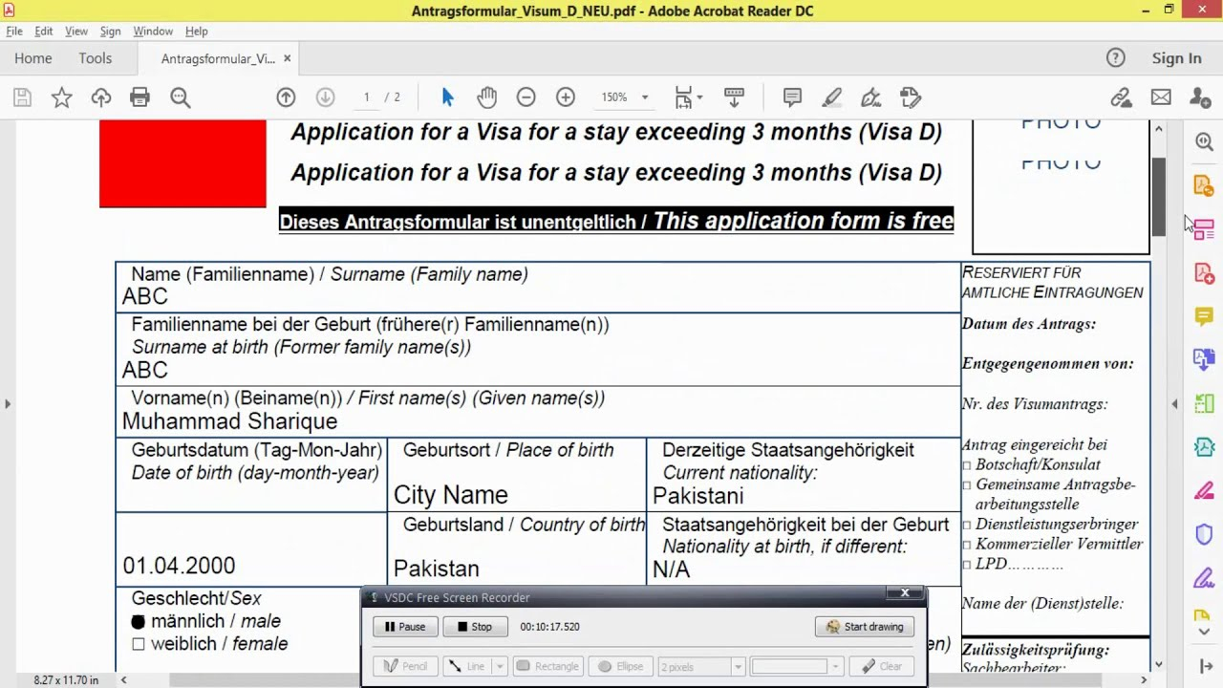Image resolution: width=1223 pixels, height=688 pixels.
Task: Switch to the Tools tab
Action: point(96,58)
